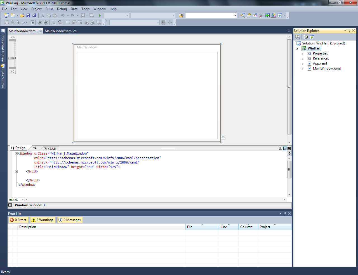Click Show All Files icon in Solution Explorer
The width and height of the screenshot is (358, 275).
click(x=305, y=37)
